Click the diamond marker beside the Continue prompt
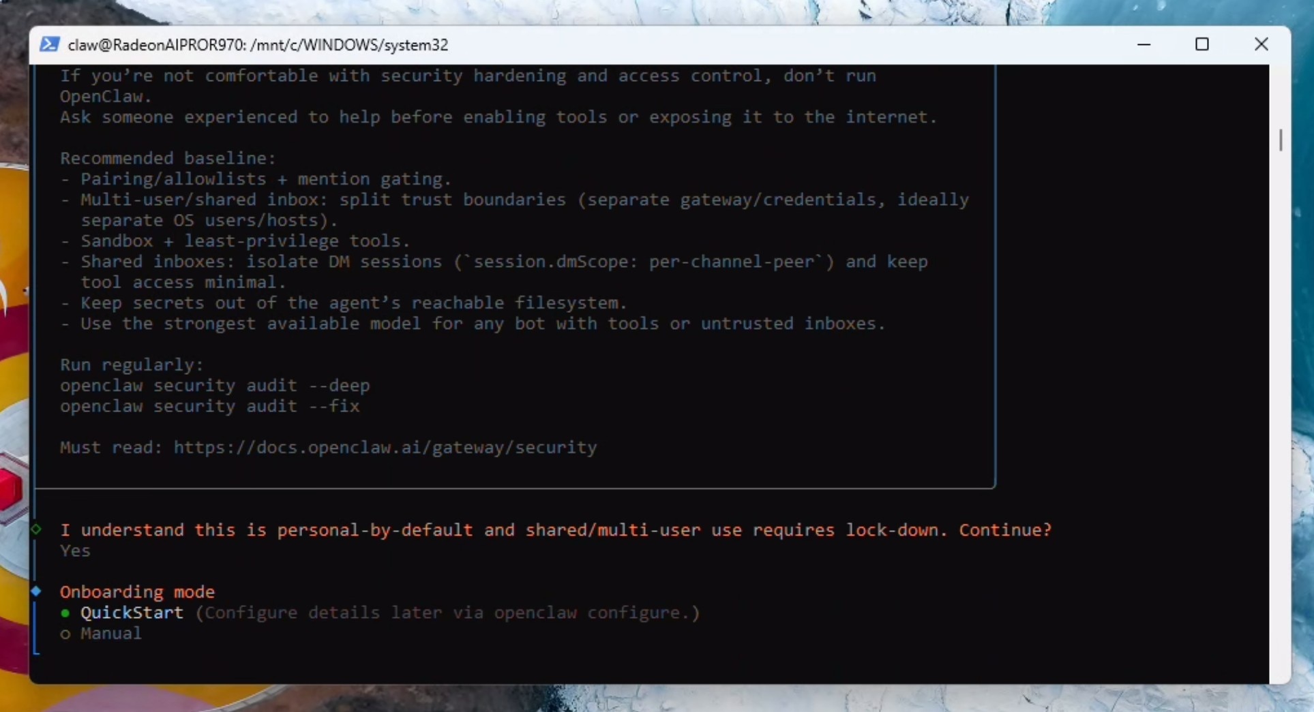Image resolution: width=1314 pixels, height=712 pixels. point(37,529)
